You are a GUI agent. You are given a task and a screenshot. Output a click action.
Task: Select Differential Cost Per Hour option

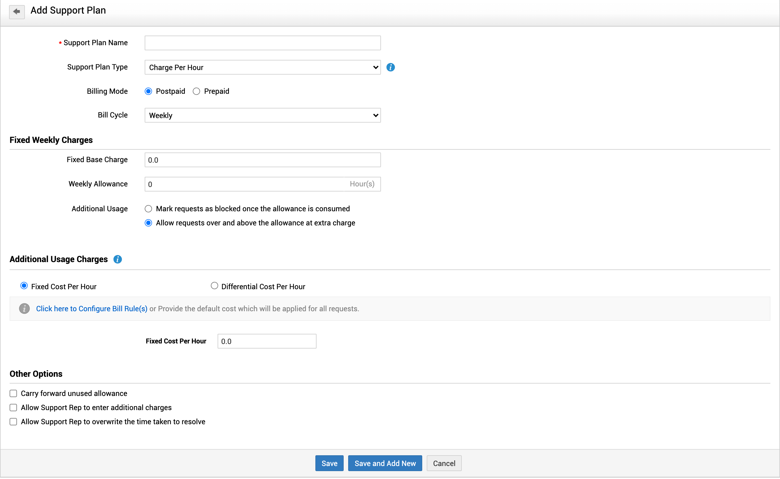tap(214, 286)
